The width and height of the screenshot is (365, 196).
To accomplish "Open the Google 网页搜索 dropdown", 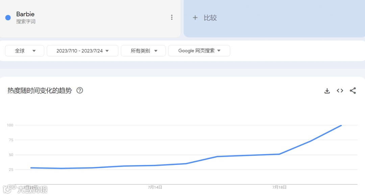I will point(199,51).
